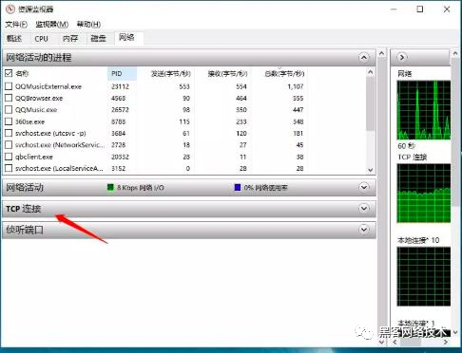Select the QQBrowser.exe row name
This screenshot has width=462, height=353.
click(x=39, y=98)
